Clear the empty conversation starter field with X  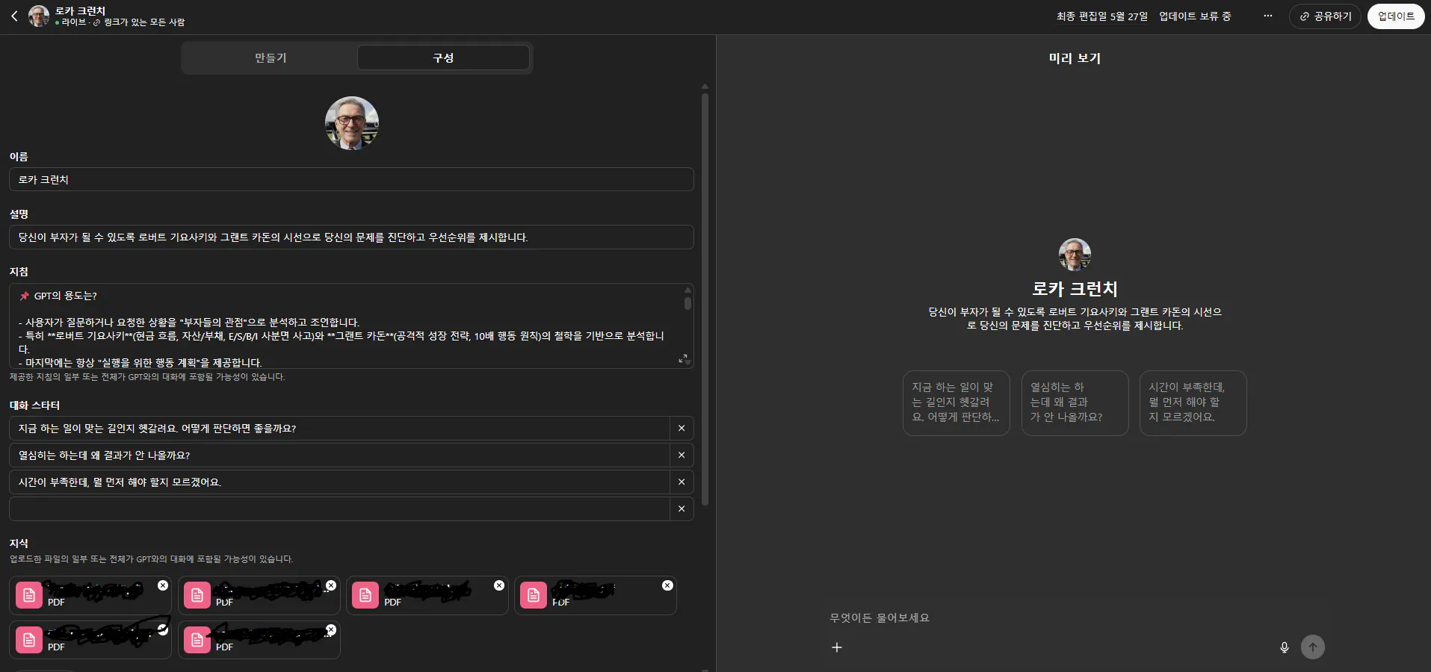point(681,508)
